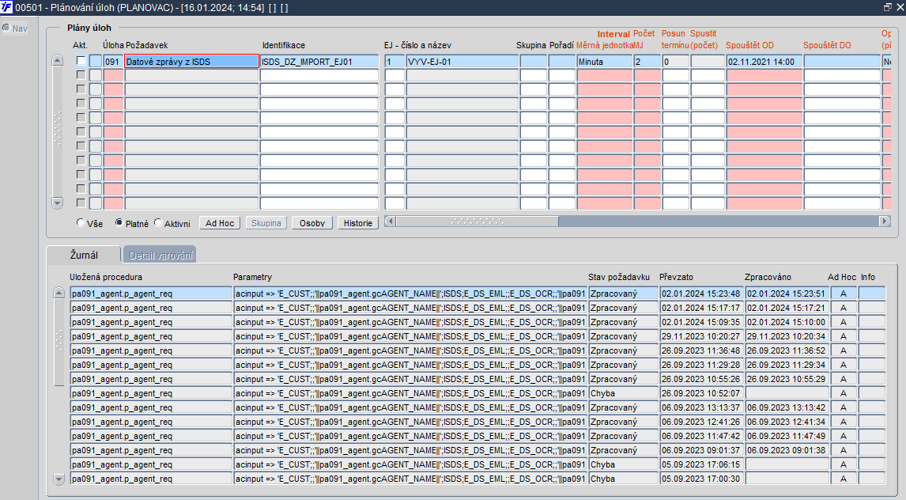Click the horizontal scrollbar thumb in Plány úloh
Screen dimensions: 906x500
click(478, 221)
